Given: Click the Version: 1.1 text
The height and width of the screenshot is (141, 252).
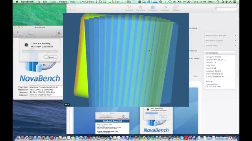Looking at the screenshot, I should 211,63.
